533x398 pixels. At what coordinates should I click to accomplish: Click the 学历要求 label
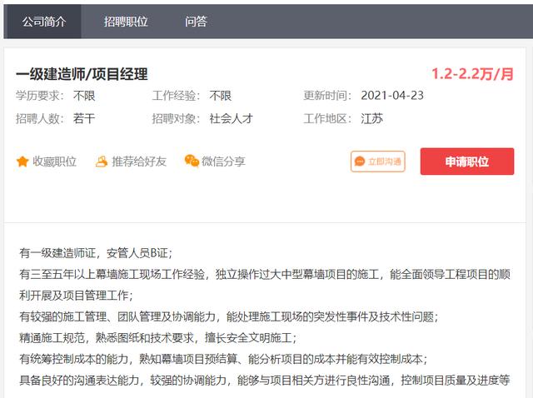point(39,96)
